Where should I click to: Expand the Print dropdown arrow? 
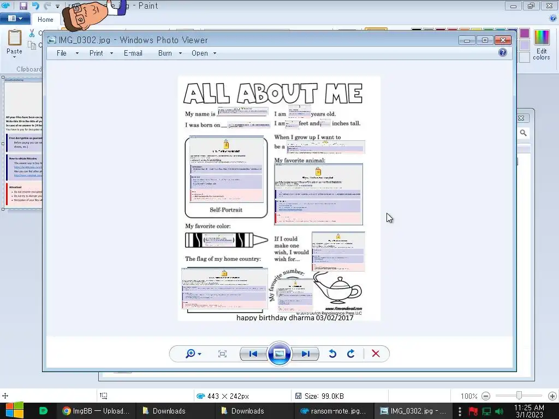pyautogui.click(x=111, y=53)
